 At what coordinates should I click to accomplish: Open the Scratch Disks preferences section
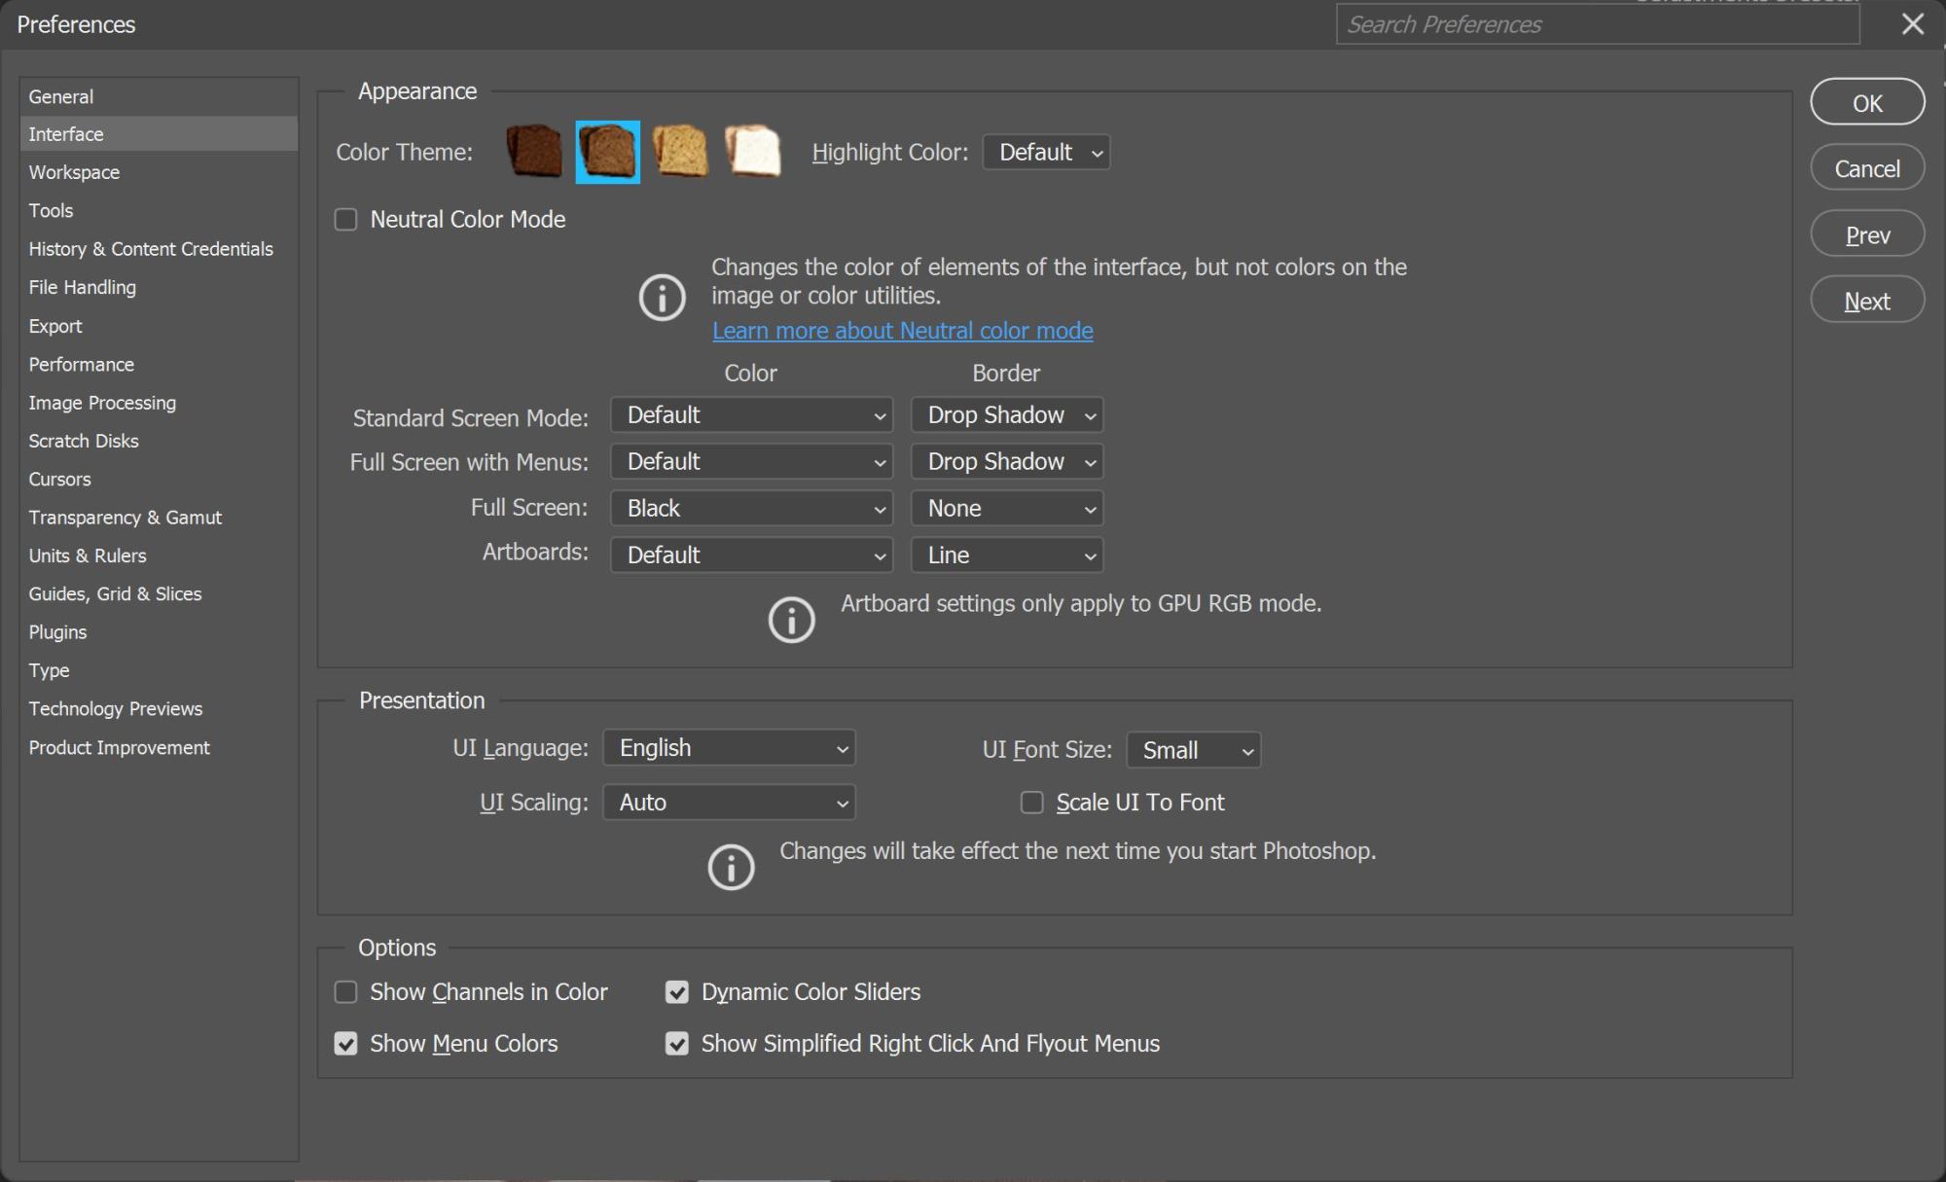tap(84, 441)
